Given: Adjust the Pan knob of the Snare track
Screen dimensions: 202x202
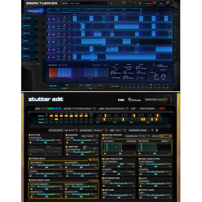Looking at the screenshot, I should (69, 42).
